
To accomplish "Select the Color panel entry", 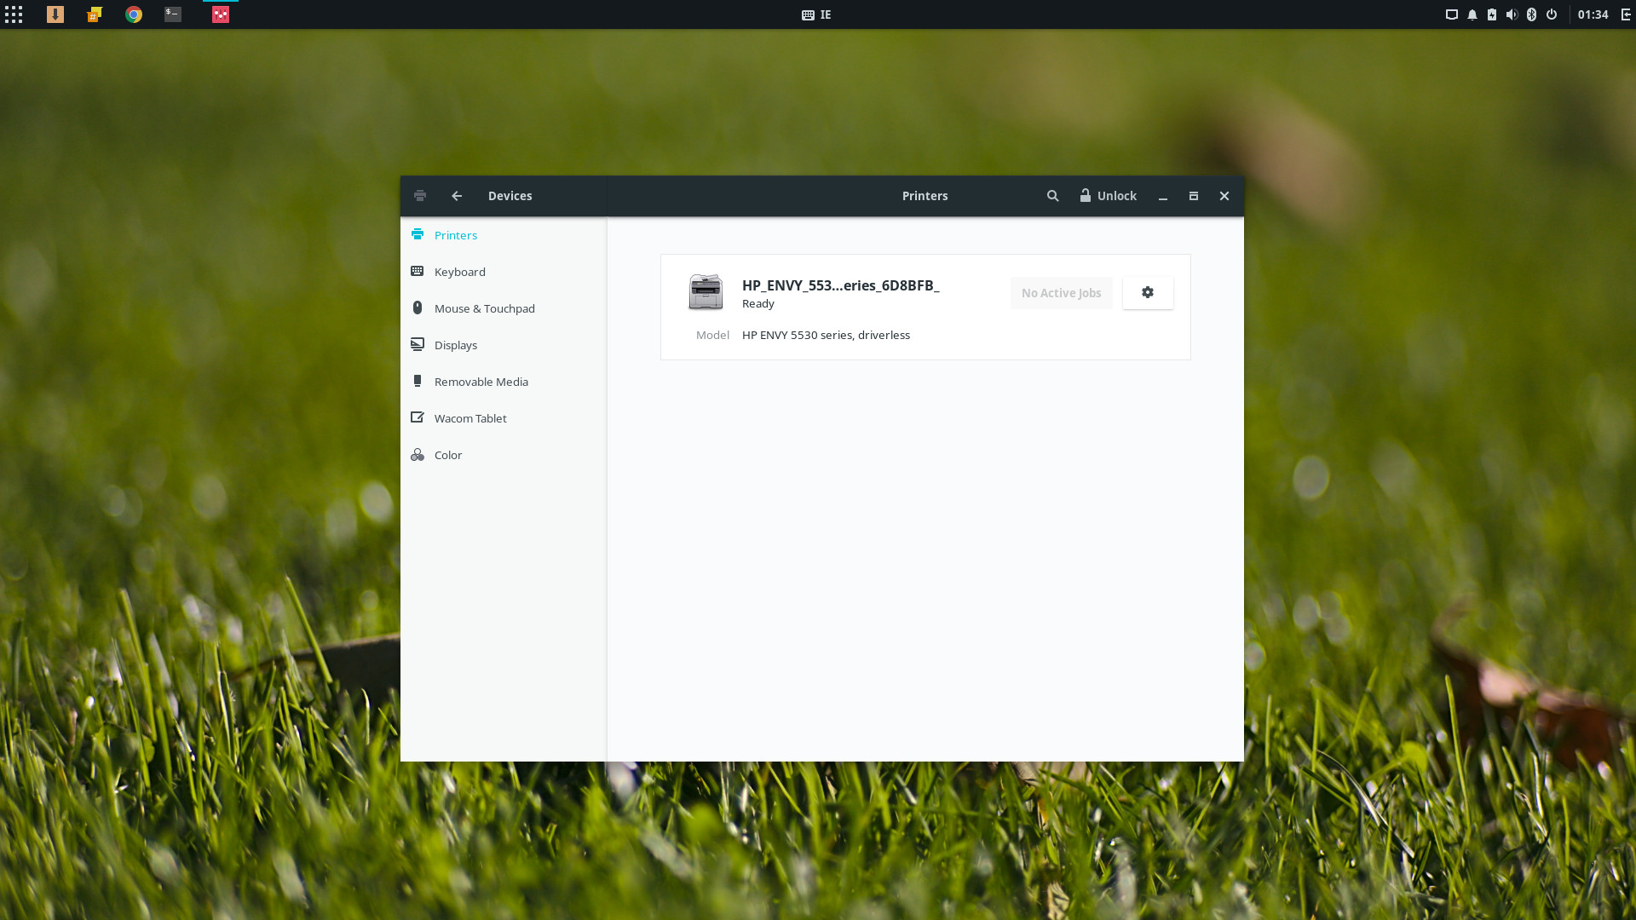I will pos(447,455).
